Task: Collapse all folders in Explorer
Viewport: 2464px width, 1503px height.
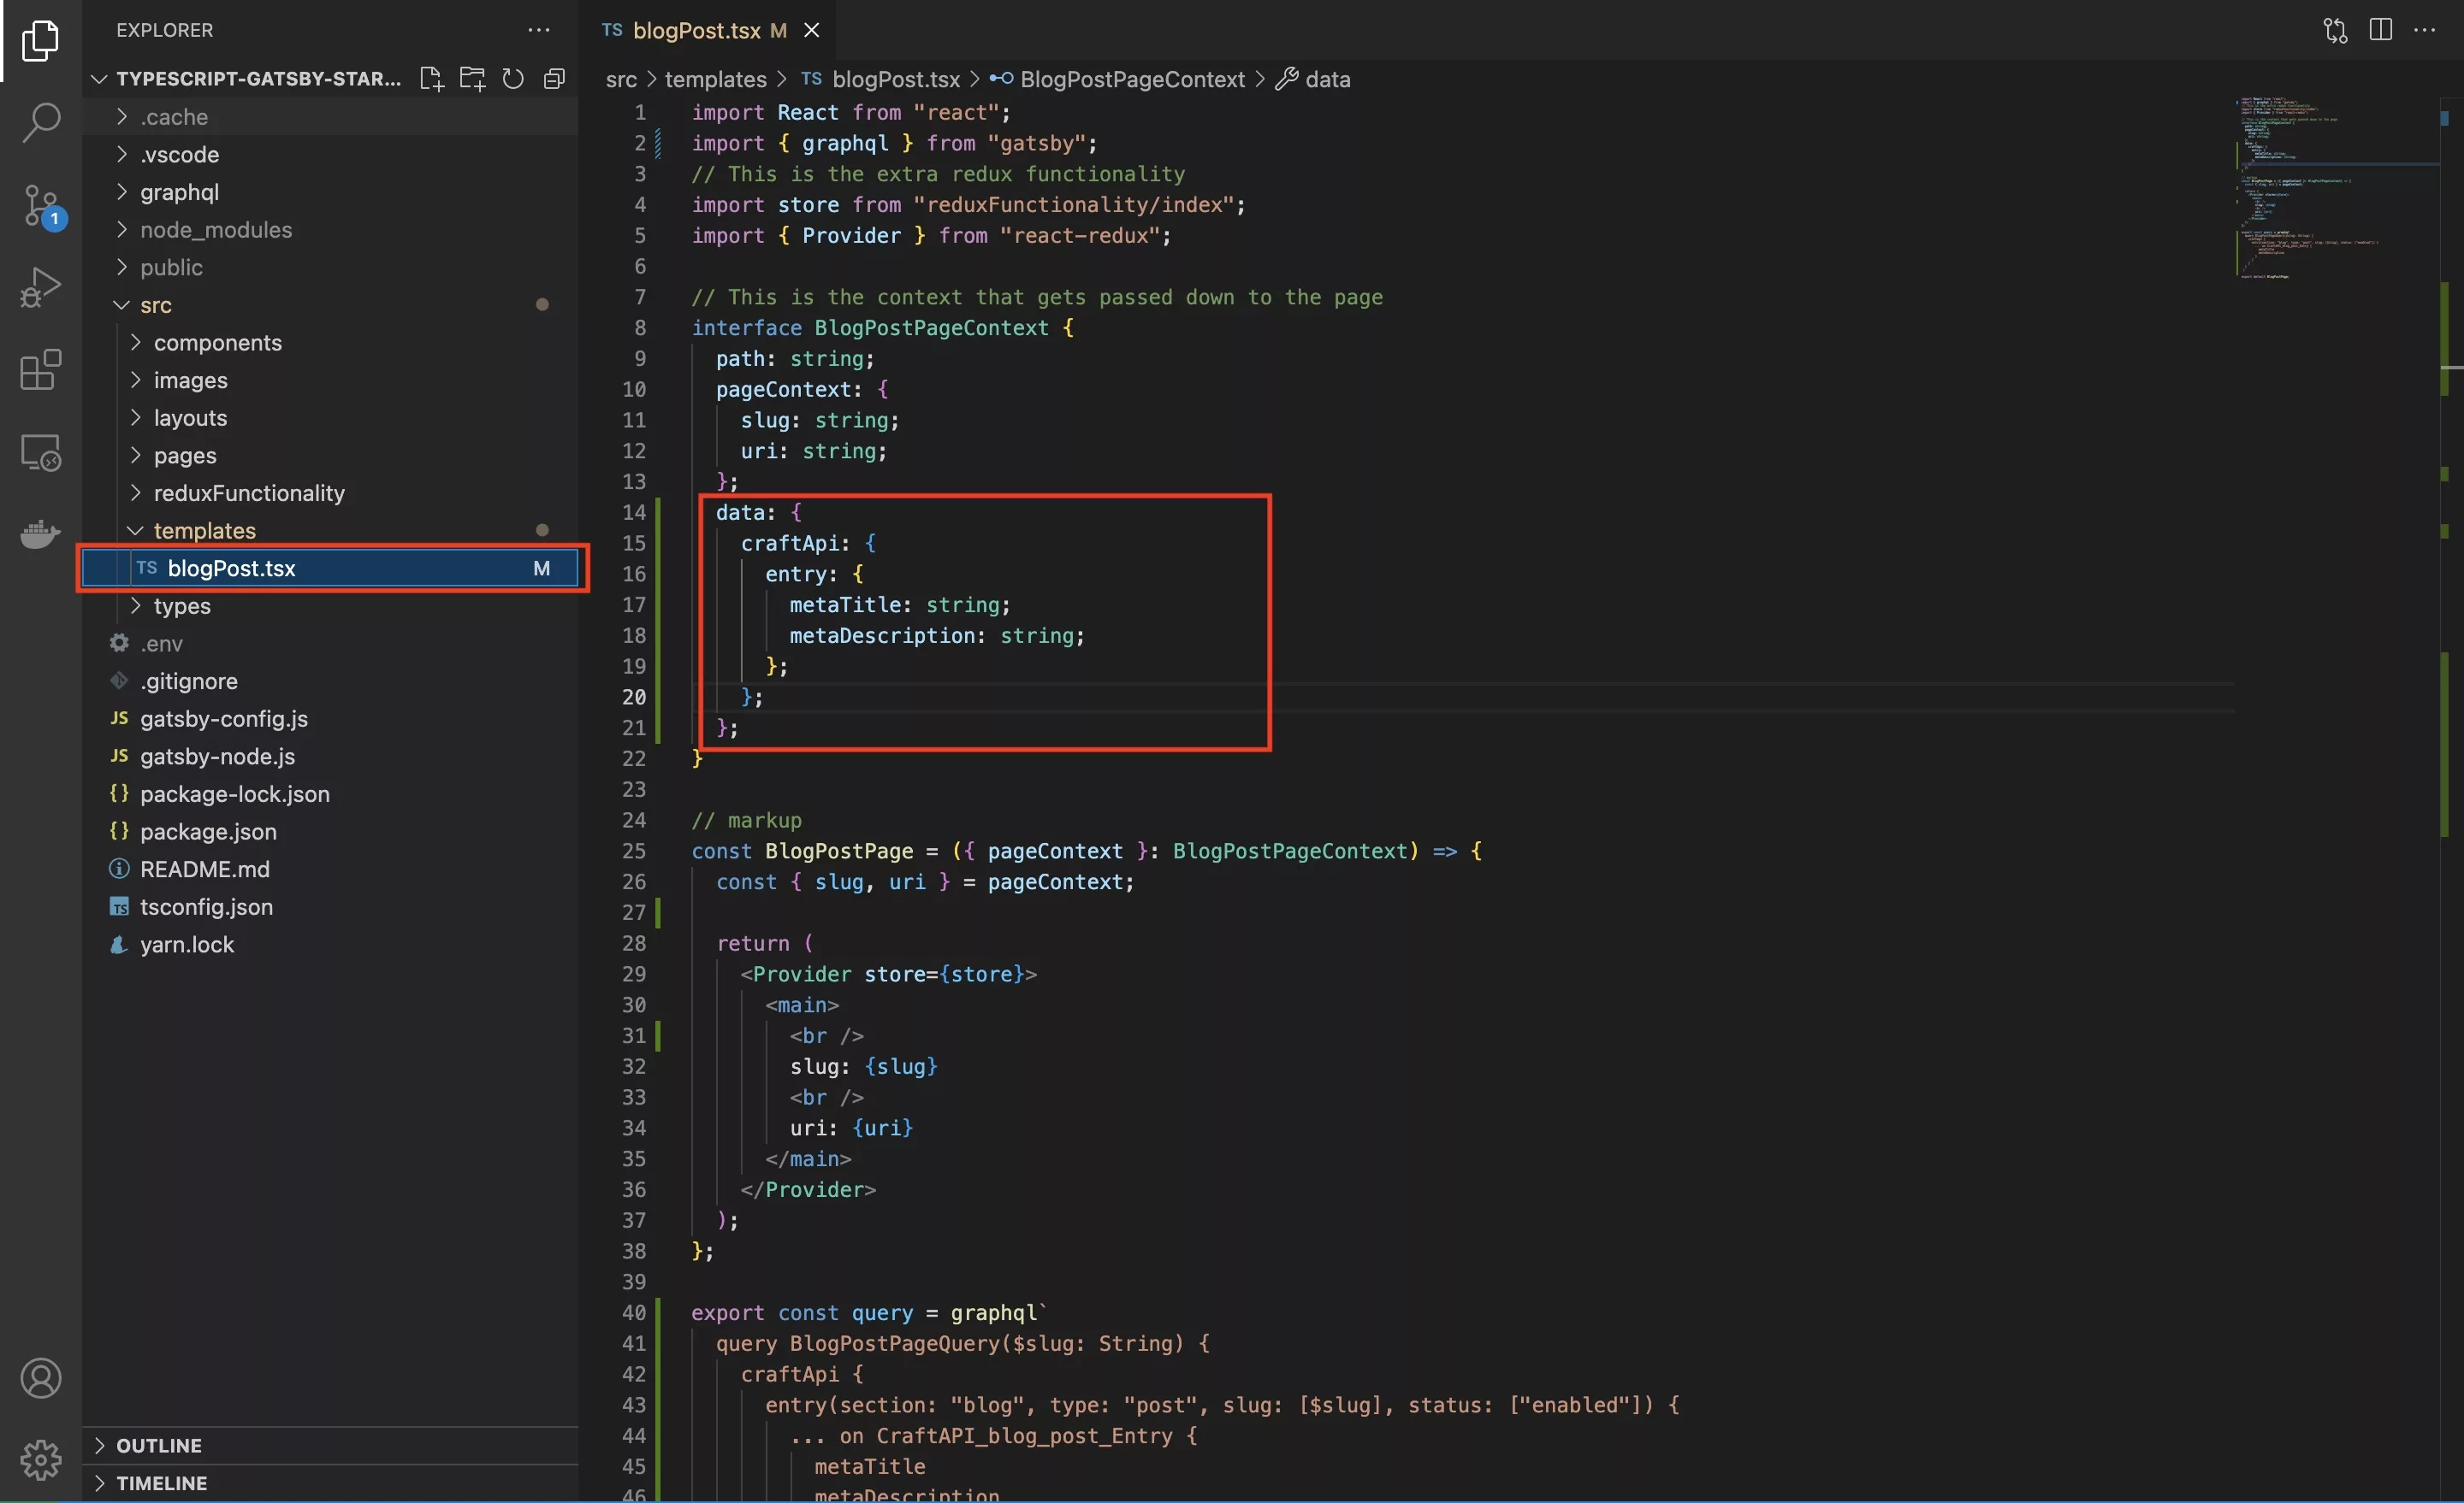Action: [554, 79]
